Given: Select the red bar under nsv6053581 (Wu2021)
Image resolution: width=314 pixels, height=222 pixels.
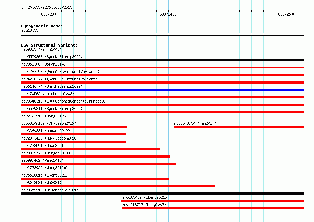Looking at the screenshot, I should pos(118,186).
